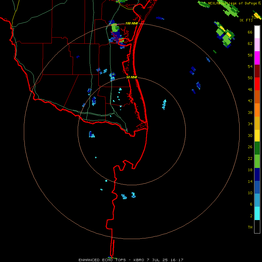Click the "26" legend value

pyautogui.click(x=250, y=147)
